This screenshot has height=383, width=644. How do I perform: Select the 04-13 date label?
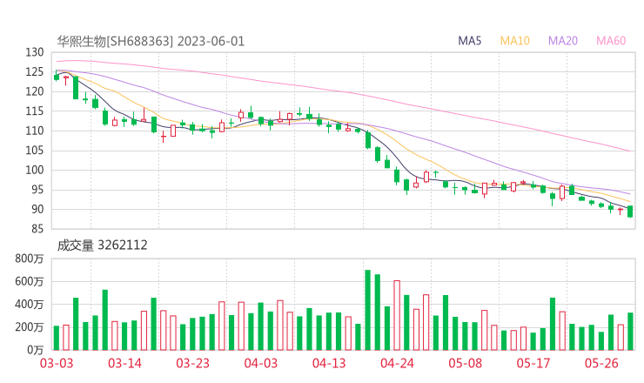point(329,363)
